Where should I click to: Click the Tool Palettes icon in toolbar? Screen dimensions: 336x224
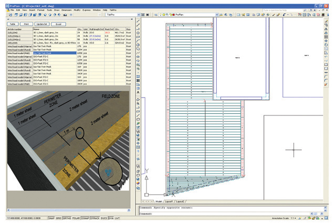click(309, 15)
